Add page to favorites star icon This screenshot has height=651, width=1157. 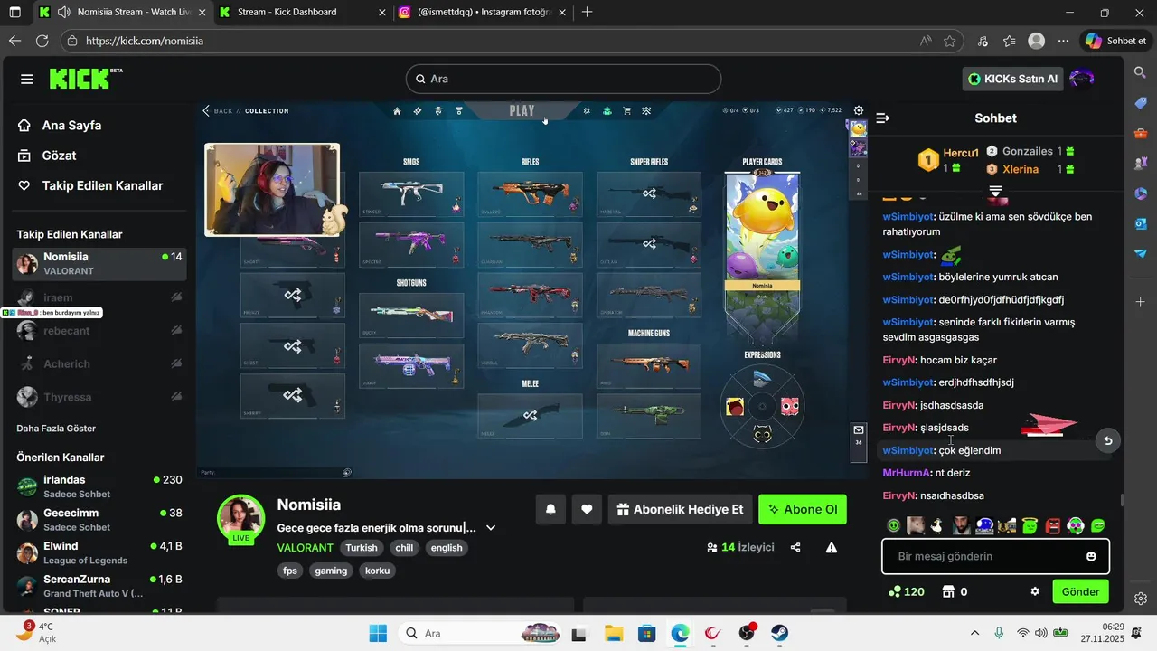pos(950,41)
